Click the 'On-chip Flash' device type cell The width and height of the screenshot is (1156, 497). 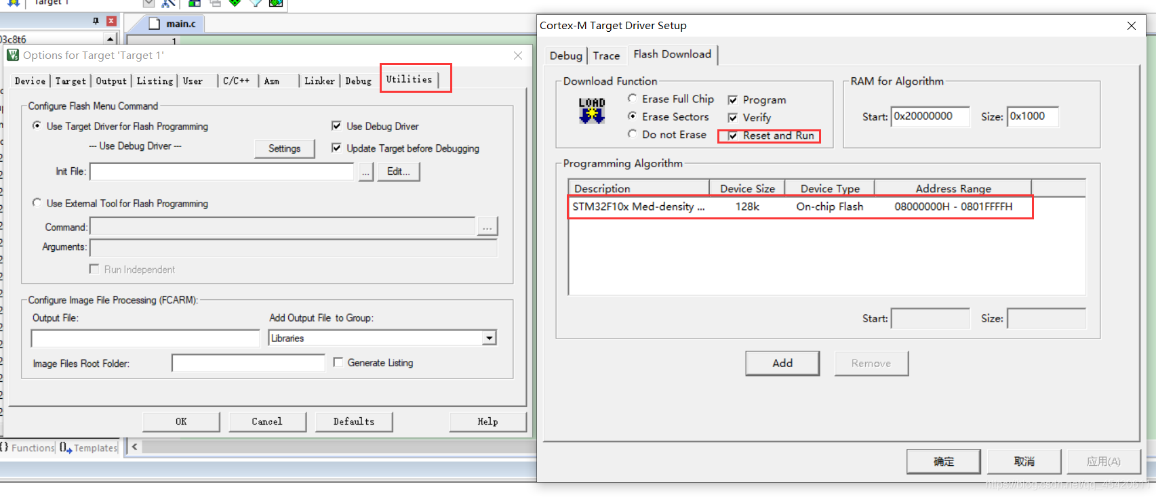pos(829,207)
